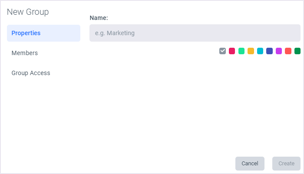
Task: Pick the crimson red color swatch
Action: (232, 51)
